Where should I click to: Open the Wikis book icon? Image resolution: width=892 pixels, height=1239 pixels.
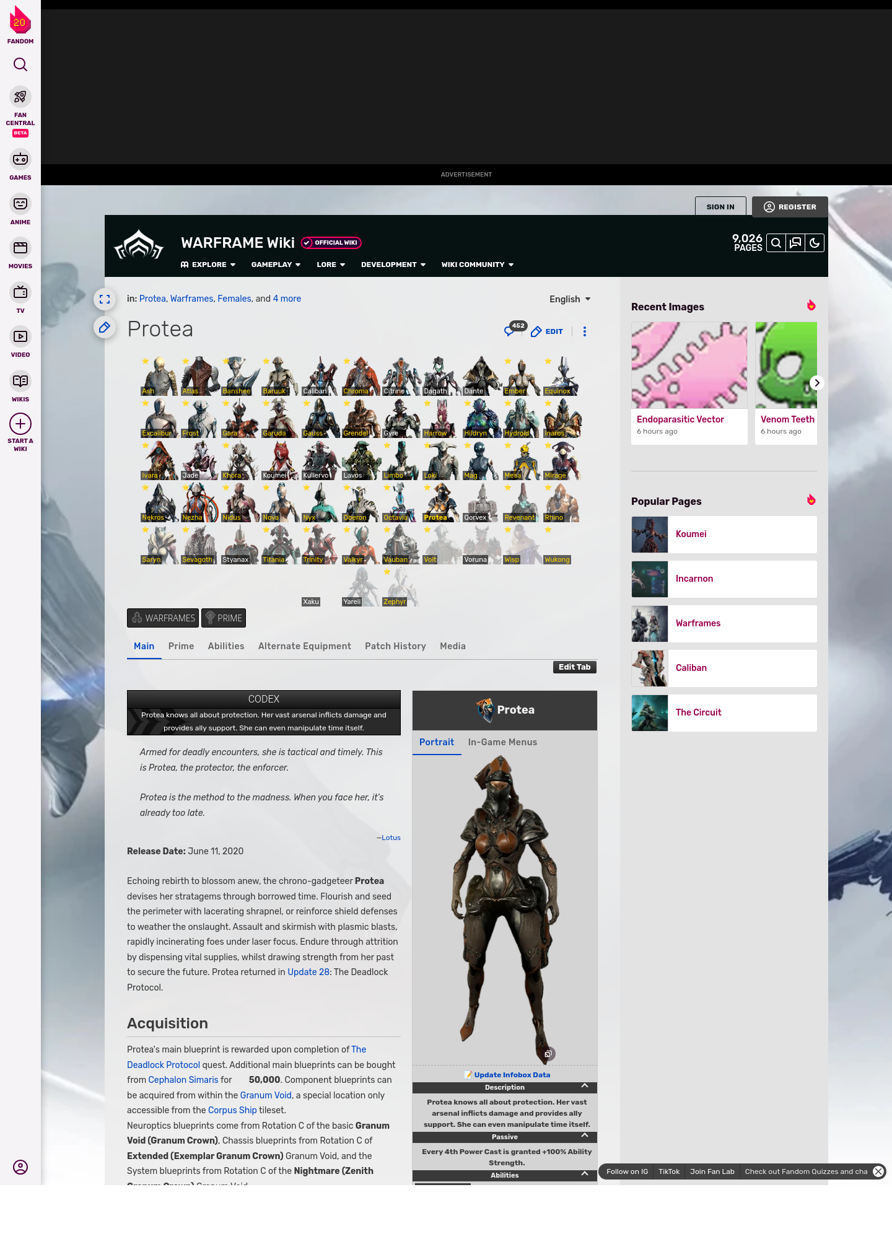(x=20, y=381)
